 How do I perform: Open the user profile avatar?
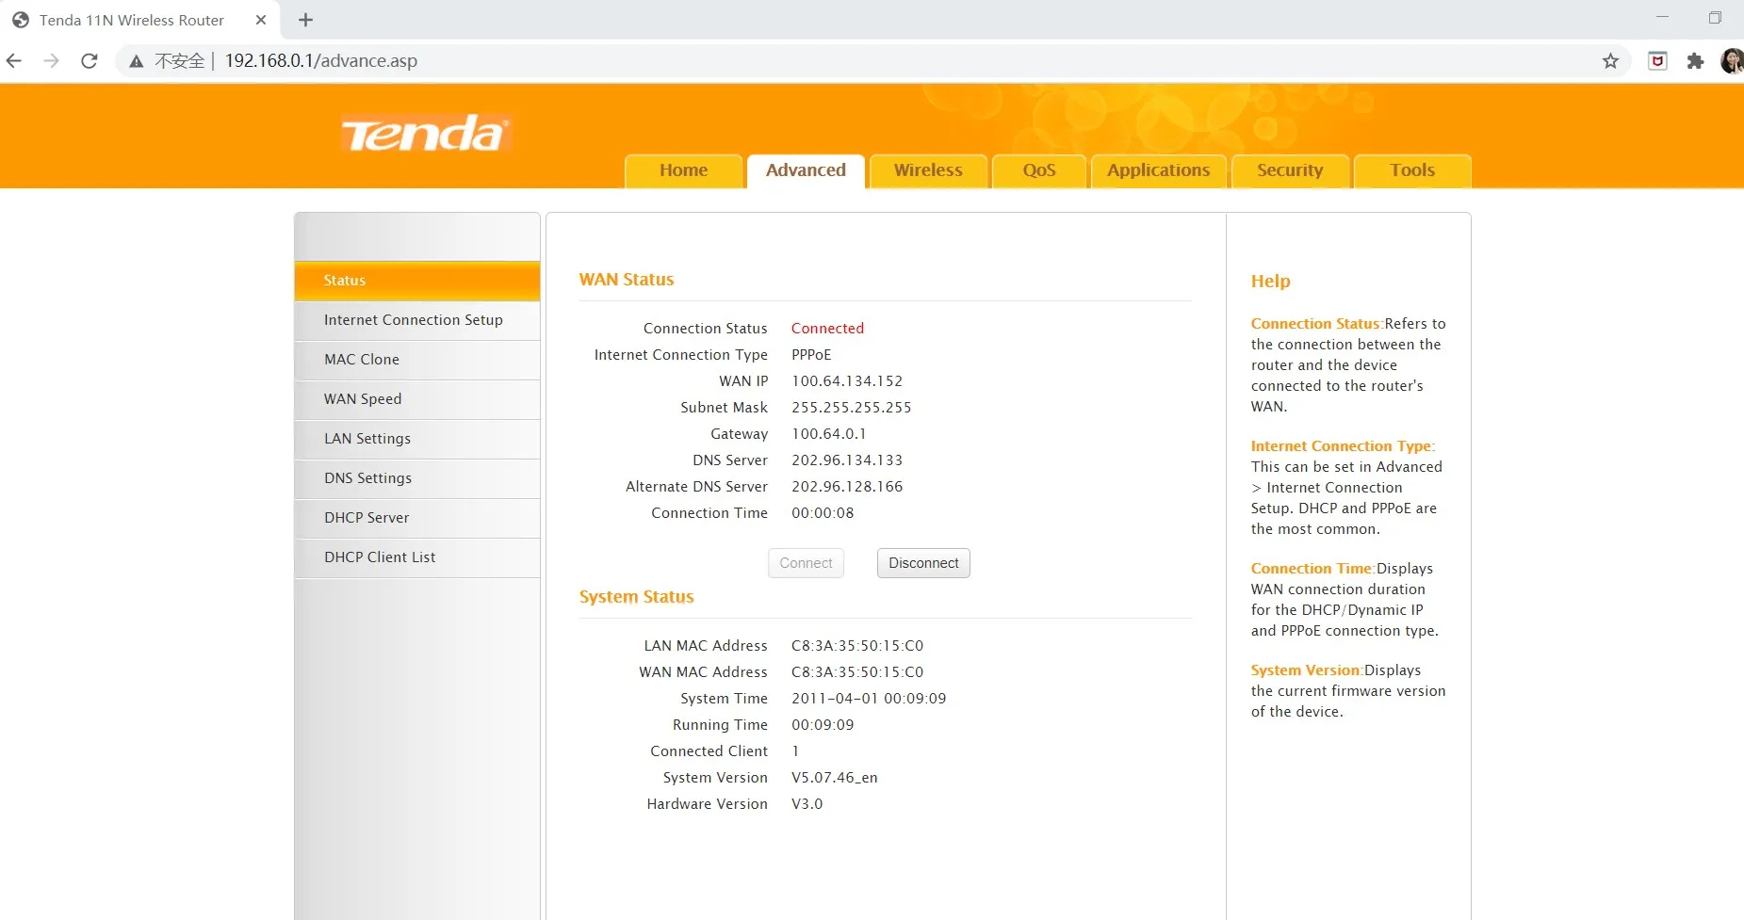click(1731, 61)
